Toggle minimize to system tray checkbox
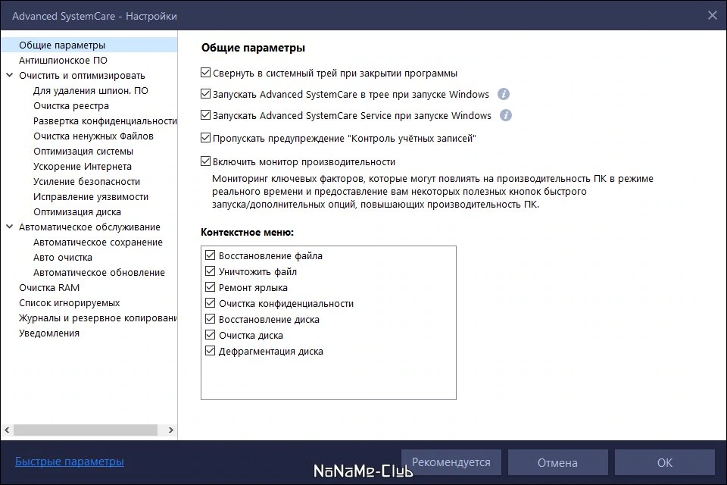Image resolution: width=727 pixels, height=485 pixels. click(x=205, y=73)
